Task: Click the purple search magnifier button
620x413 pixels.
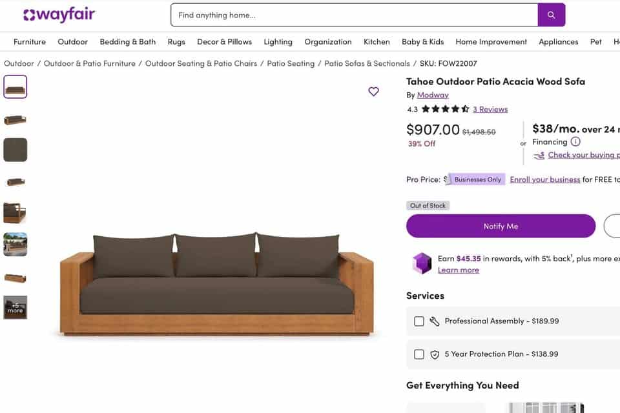Action: (x=551, y=15)
